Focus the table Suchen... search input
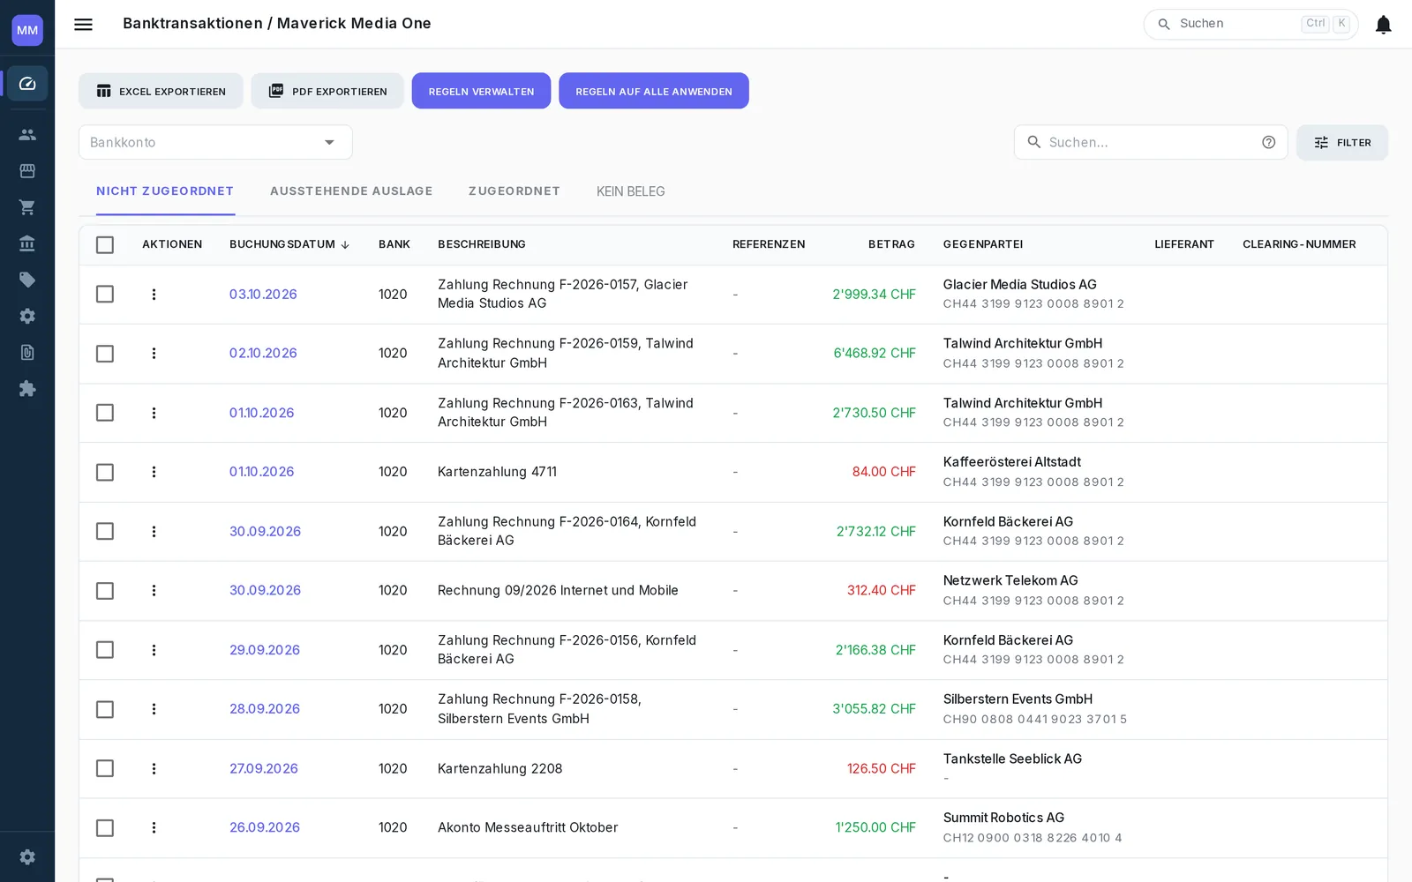This screenshot has width=1412, height=882. (x=1151, y=142)
